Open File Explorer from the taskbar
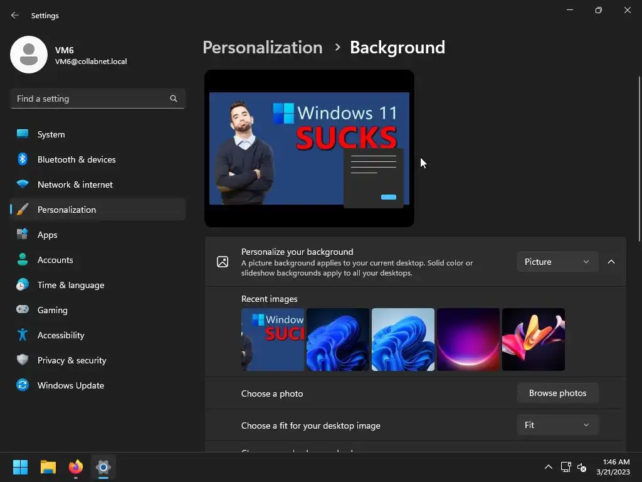This screenshot has width=642, height=482. 48,467
